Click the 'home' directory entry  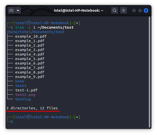click(20, 81)
